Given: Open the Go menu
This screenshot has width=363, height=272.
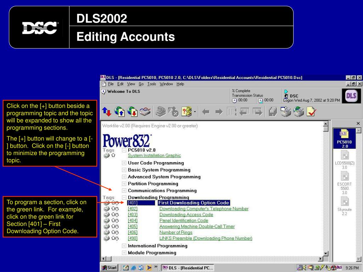Looking at the screenshot, I should point(141,84).
